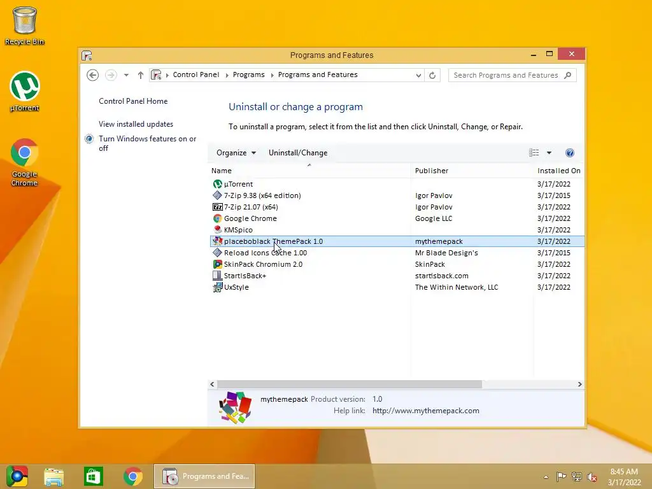Select the StartIsBack+ row
Screen dimensions: 652x489
pyautogui.click(x=397, y=276)
